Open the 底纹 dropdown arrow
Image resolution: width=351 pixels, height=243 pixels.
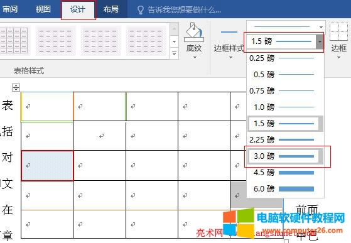pyautogui.click(x=195, y=58)
